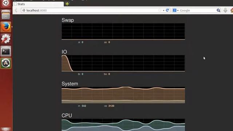
Task: Click the so 0 value
Action: click(107, 42)
